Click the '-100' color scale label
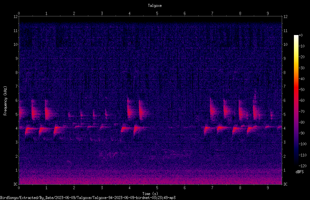310x200 pixels. pyautogui.click(x=302, y=144)
